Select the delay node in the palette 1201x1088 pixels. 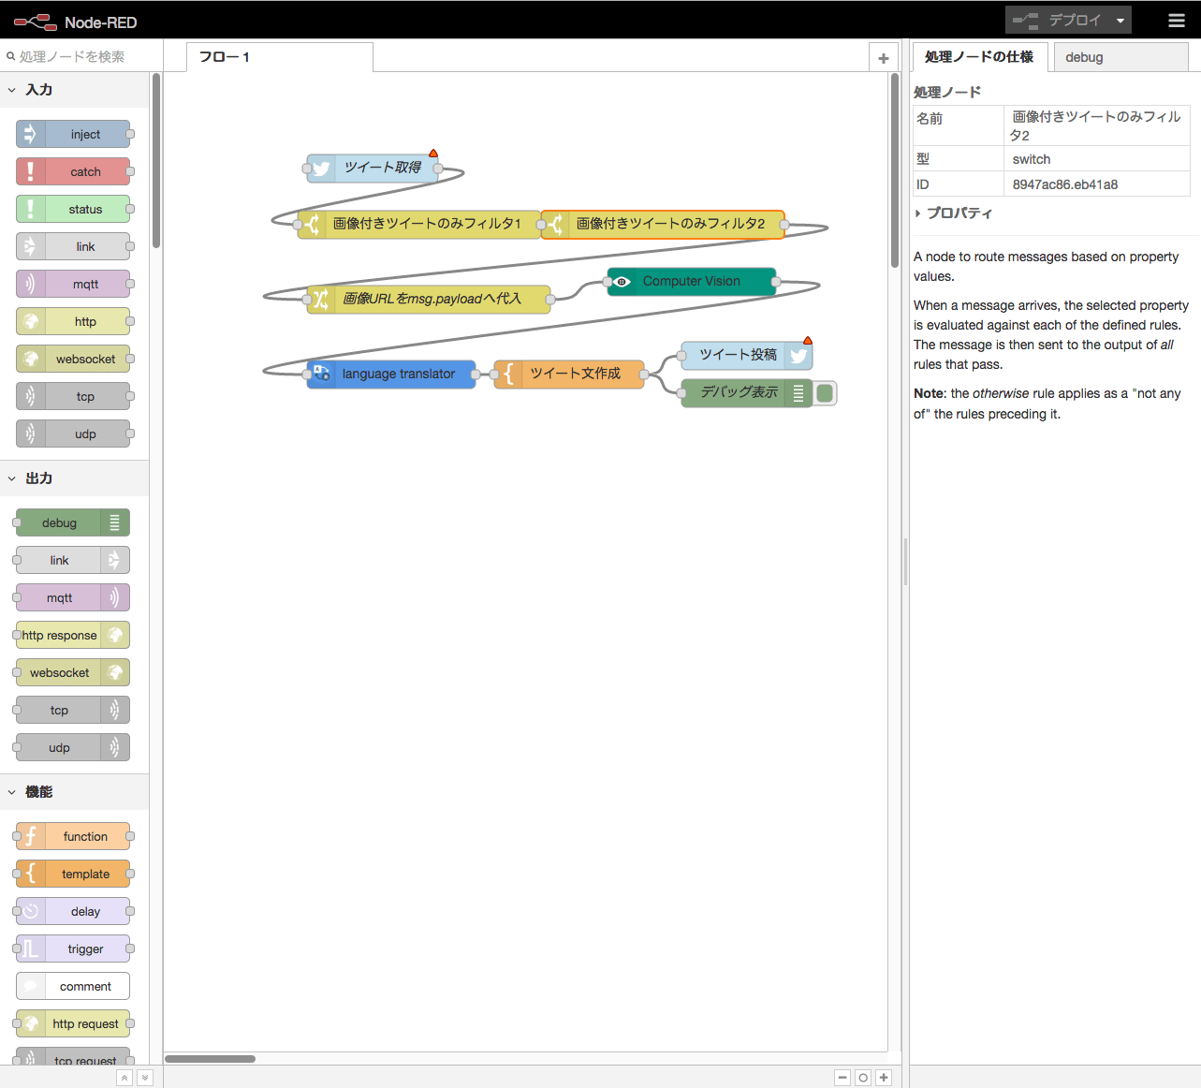[73, 911]
